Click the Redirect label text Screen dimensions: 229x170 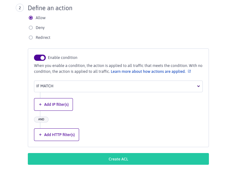point(43,38)
